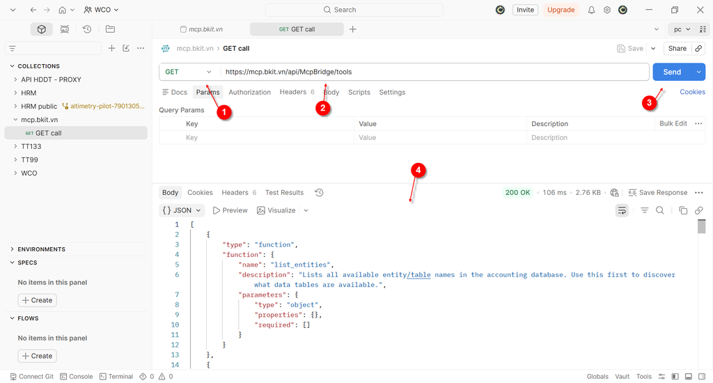
Task: Toggle word wrap in response body
Action: [622, 210]
